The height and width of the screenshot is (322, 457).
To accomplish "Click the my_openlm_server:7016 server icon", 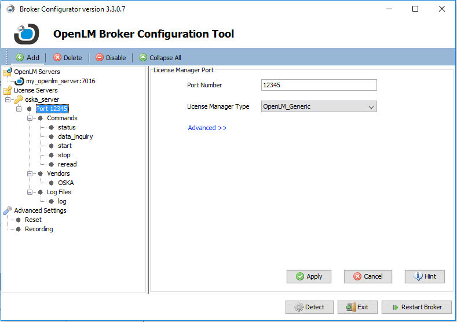I will 20,82.
